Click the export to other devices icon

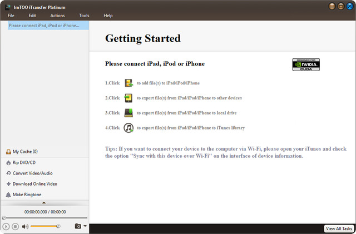point(128,98)
